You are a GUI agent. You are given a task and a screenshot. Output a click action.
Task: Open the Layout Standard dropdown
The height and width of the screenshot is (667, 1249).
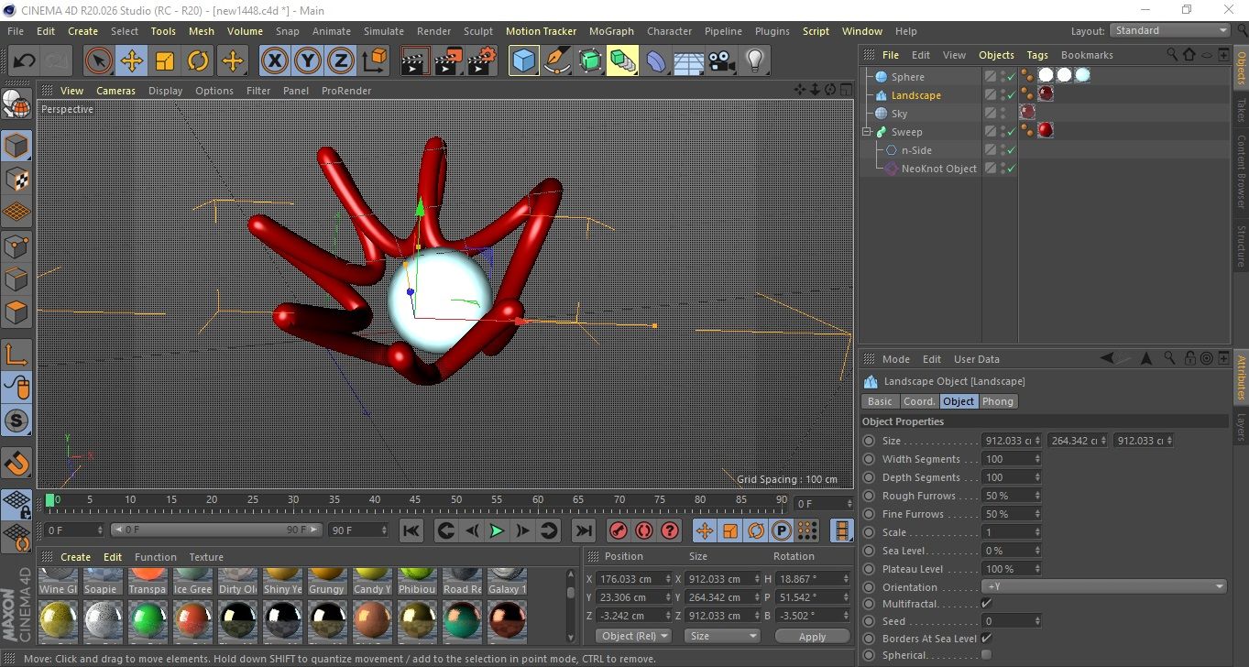[x=1169, y=30]
